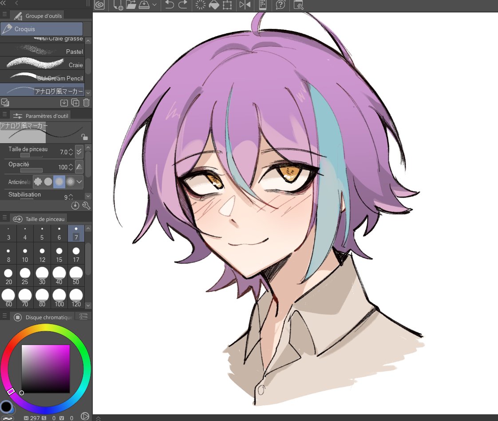Clear the layer with the dotted circle icon
The height and width of the screenshot is (421, 498).
click(200, 5)
